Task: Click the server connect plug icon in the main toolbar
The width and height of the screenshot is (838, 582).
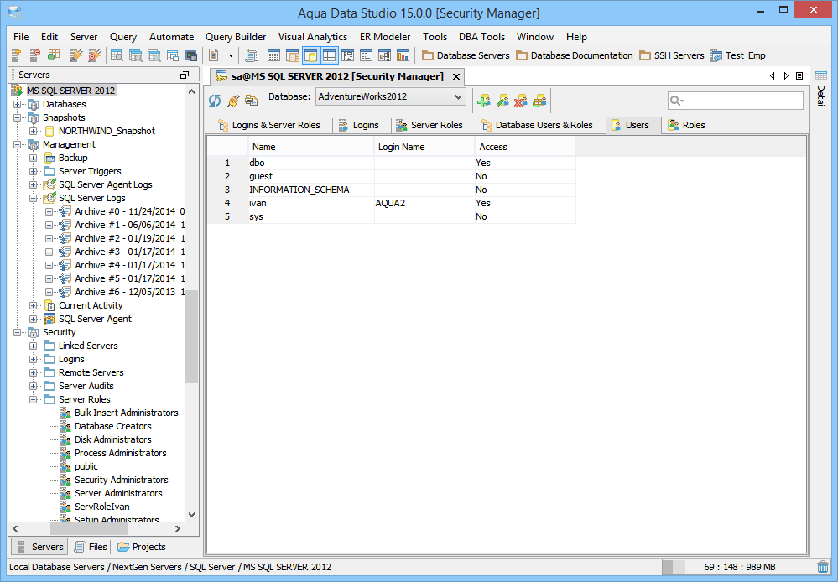Action: (x=76, y=55)
